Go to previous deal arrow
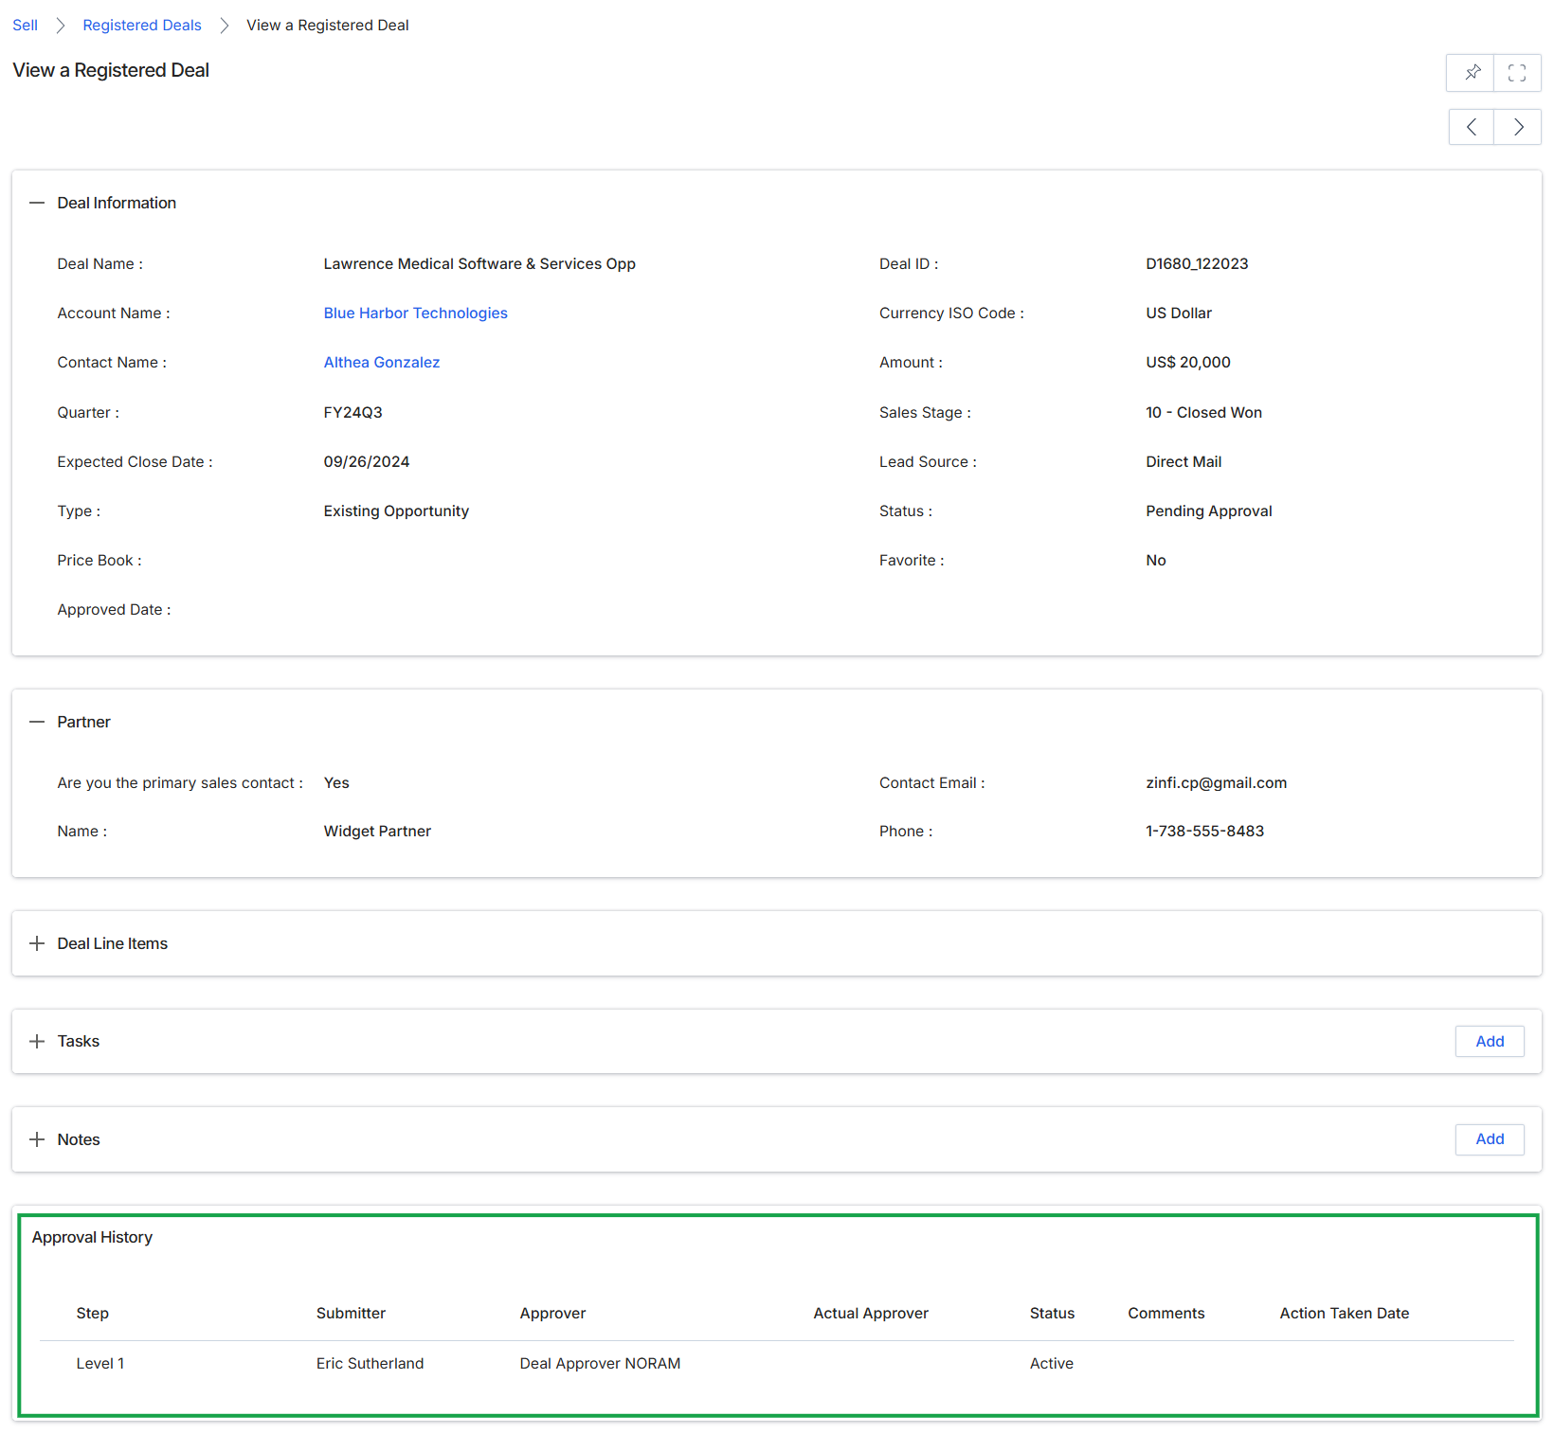This screenshot has height=1451, width=1554. click(1472, 127)
